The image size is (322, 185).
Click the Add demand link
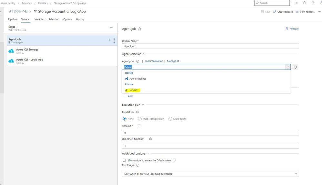click(x=128, y=96)
